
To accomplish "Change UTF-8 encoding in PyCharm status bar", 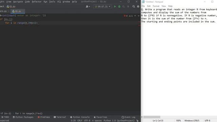I will [x=87, y=121].
